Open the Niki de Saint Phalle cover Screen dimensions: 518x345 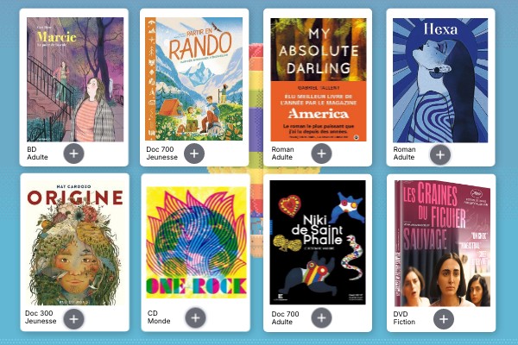(x=318, y=242)
